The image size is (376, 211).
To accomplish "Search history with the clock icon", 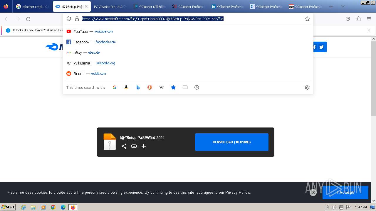I will (x=197, y=87).
